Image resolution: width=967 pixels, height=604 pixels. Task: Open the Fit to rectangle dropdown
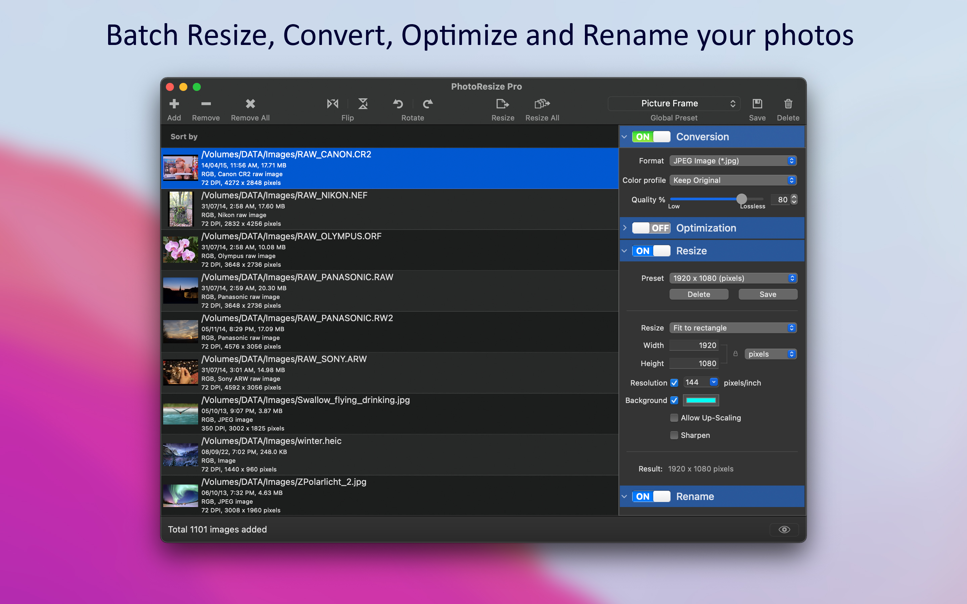click(x=733, y=328)
